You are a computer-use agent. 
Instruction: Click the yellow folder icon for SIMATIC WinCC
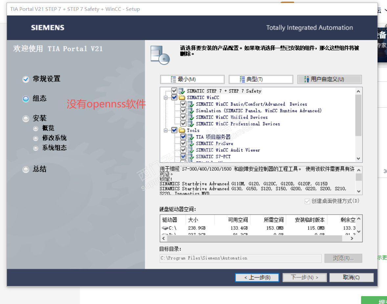point(182,98)
